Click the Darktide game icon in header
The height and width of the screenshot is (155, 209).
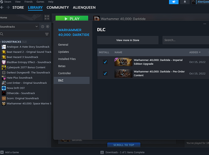(96, 18)
